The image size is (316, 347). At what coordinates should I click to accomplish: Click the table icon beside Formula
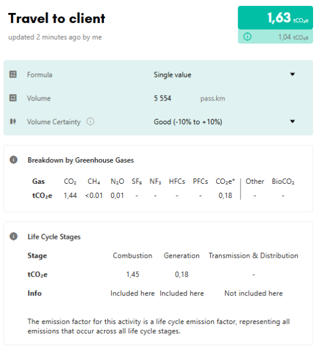click(13, 74)
